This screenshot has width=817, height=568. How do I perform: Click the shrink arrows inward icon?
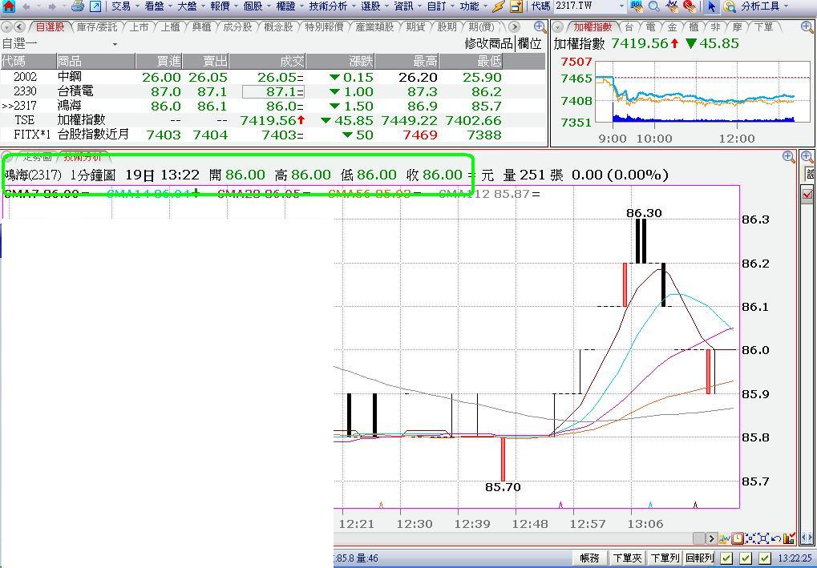(750, 538)
